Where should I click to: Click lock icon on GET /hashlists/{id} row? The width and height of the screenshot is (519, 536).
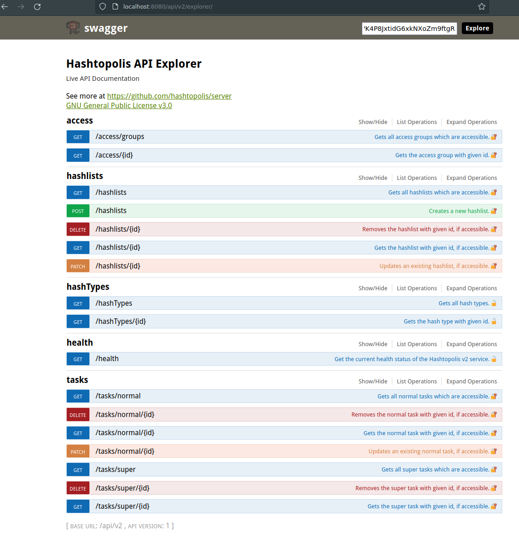point(494,248)
